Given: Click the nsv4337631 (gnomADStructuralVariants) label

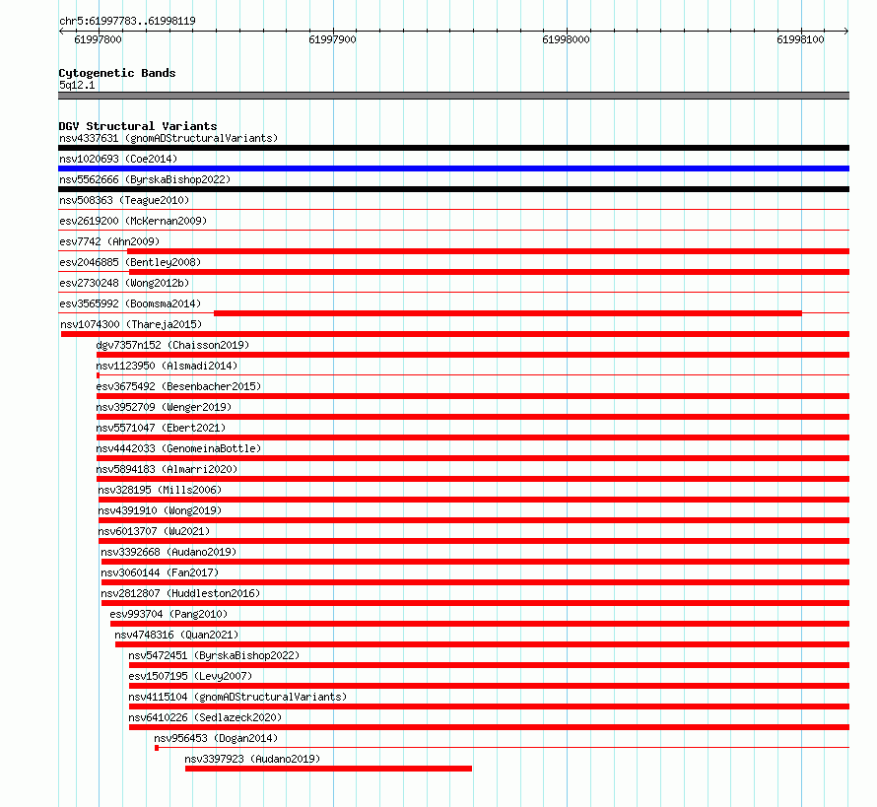Looking at the screenshot, I should pyautogui.click(x=169, y=138).
